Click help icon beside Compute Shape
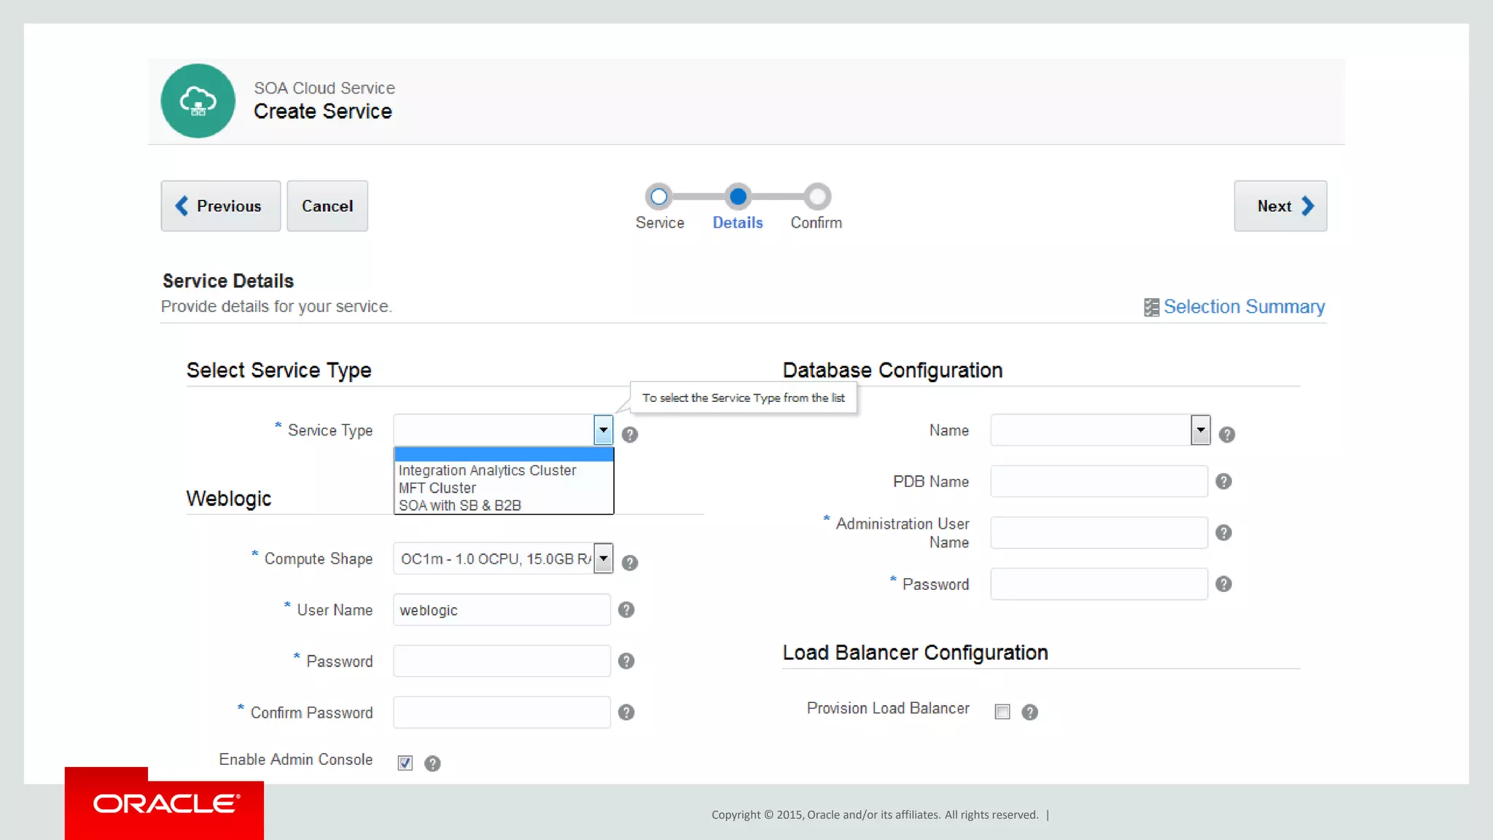The image size is (1493, 840). coord(630,563)
